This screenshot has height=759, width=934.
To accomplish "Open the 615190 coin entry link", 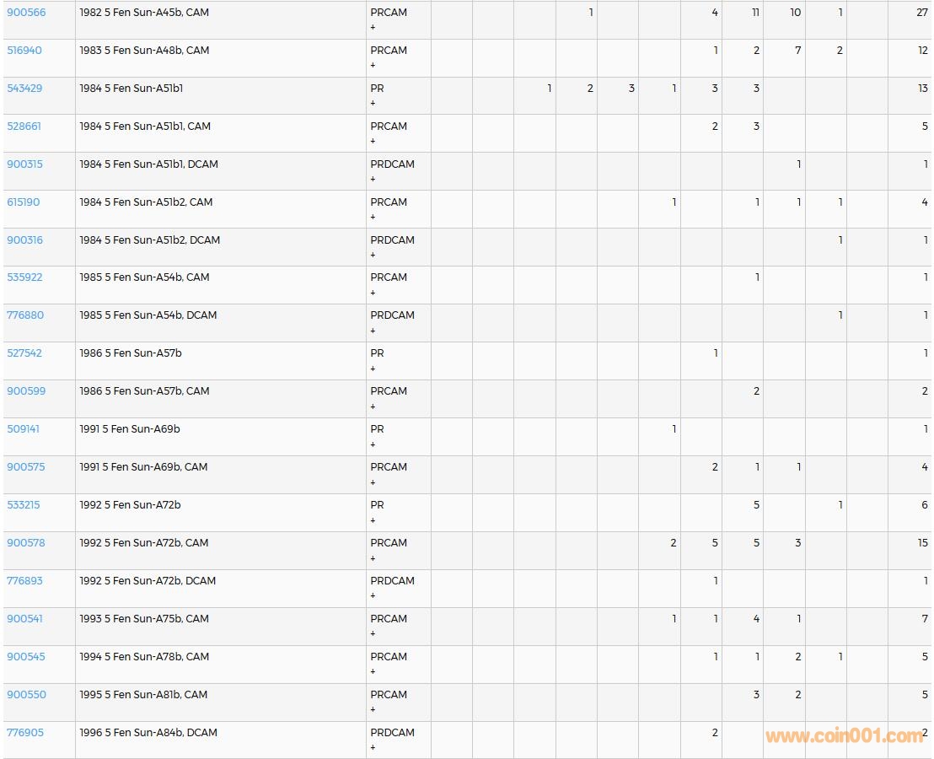I will tap(24, 202).
